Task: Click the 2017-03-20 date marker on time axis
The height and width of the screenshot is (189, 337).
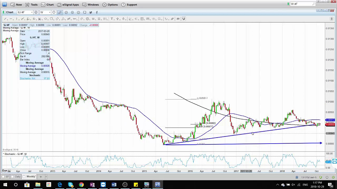Action: 246,171
